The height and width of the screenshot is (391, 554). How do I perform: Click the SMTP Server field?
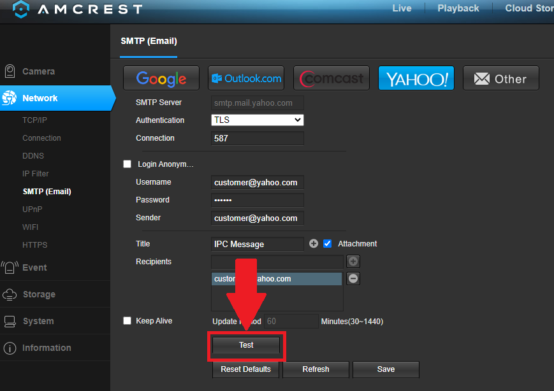257,103
